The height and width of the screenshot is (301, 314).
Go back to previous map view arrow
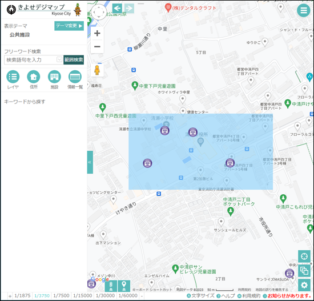(117, 9)
